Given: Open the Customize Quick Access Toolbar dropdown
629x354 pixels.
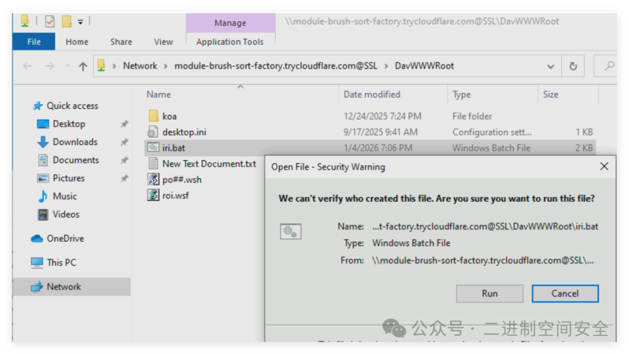Looking at the screenshot, I should tap(80, 22).
